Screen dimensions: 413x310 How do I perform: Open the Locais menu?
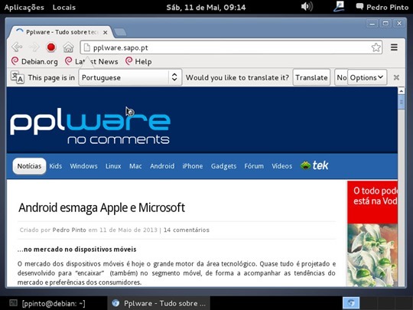tap(64, 7)
